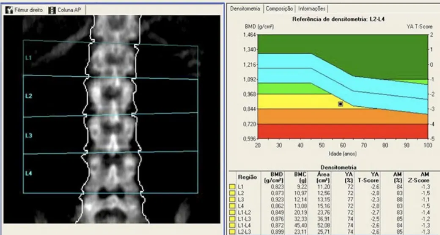Click the area value 52,08 for L1-L4
Image resolution: width=440 pixels, height=235 pixels.
coord(323,225)
